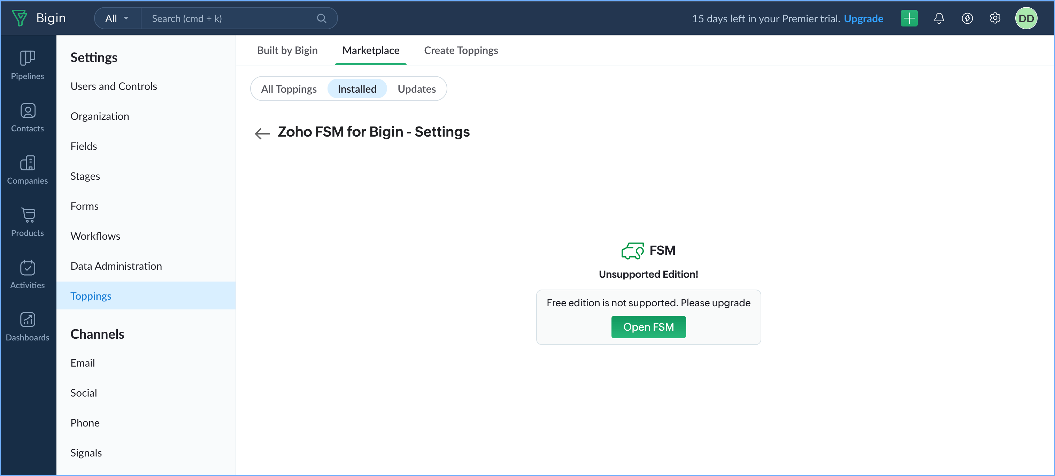Open Workflows in Settings menu
Viewport: 1055px width, 476px height.
click(x=95, y=236)
